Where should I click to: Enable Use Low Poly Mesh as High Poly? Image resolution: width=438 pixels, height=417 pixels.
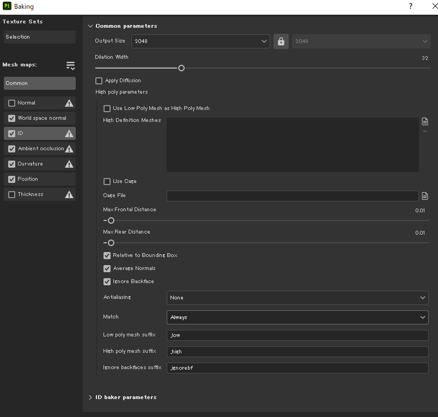point(107,108)
